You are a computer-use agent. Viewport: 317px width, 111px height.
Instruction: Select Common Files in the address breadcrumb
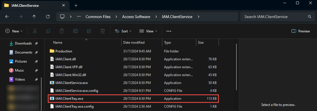click(x=98, y=17)
